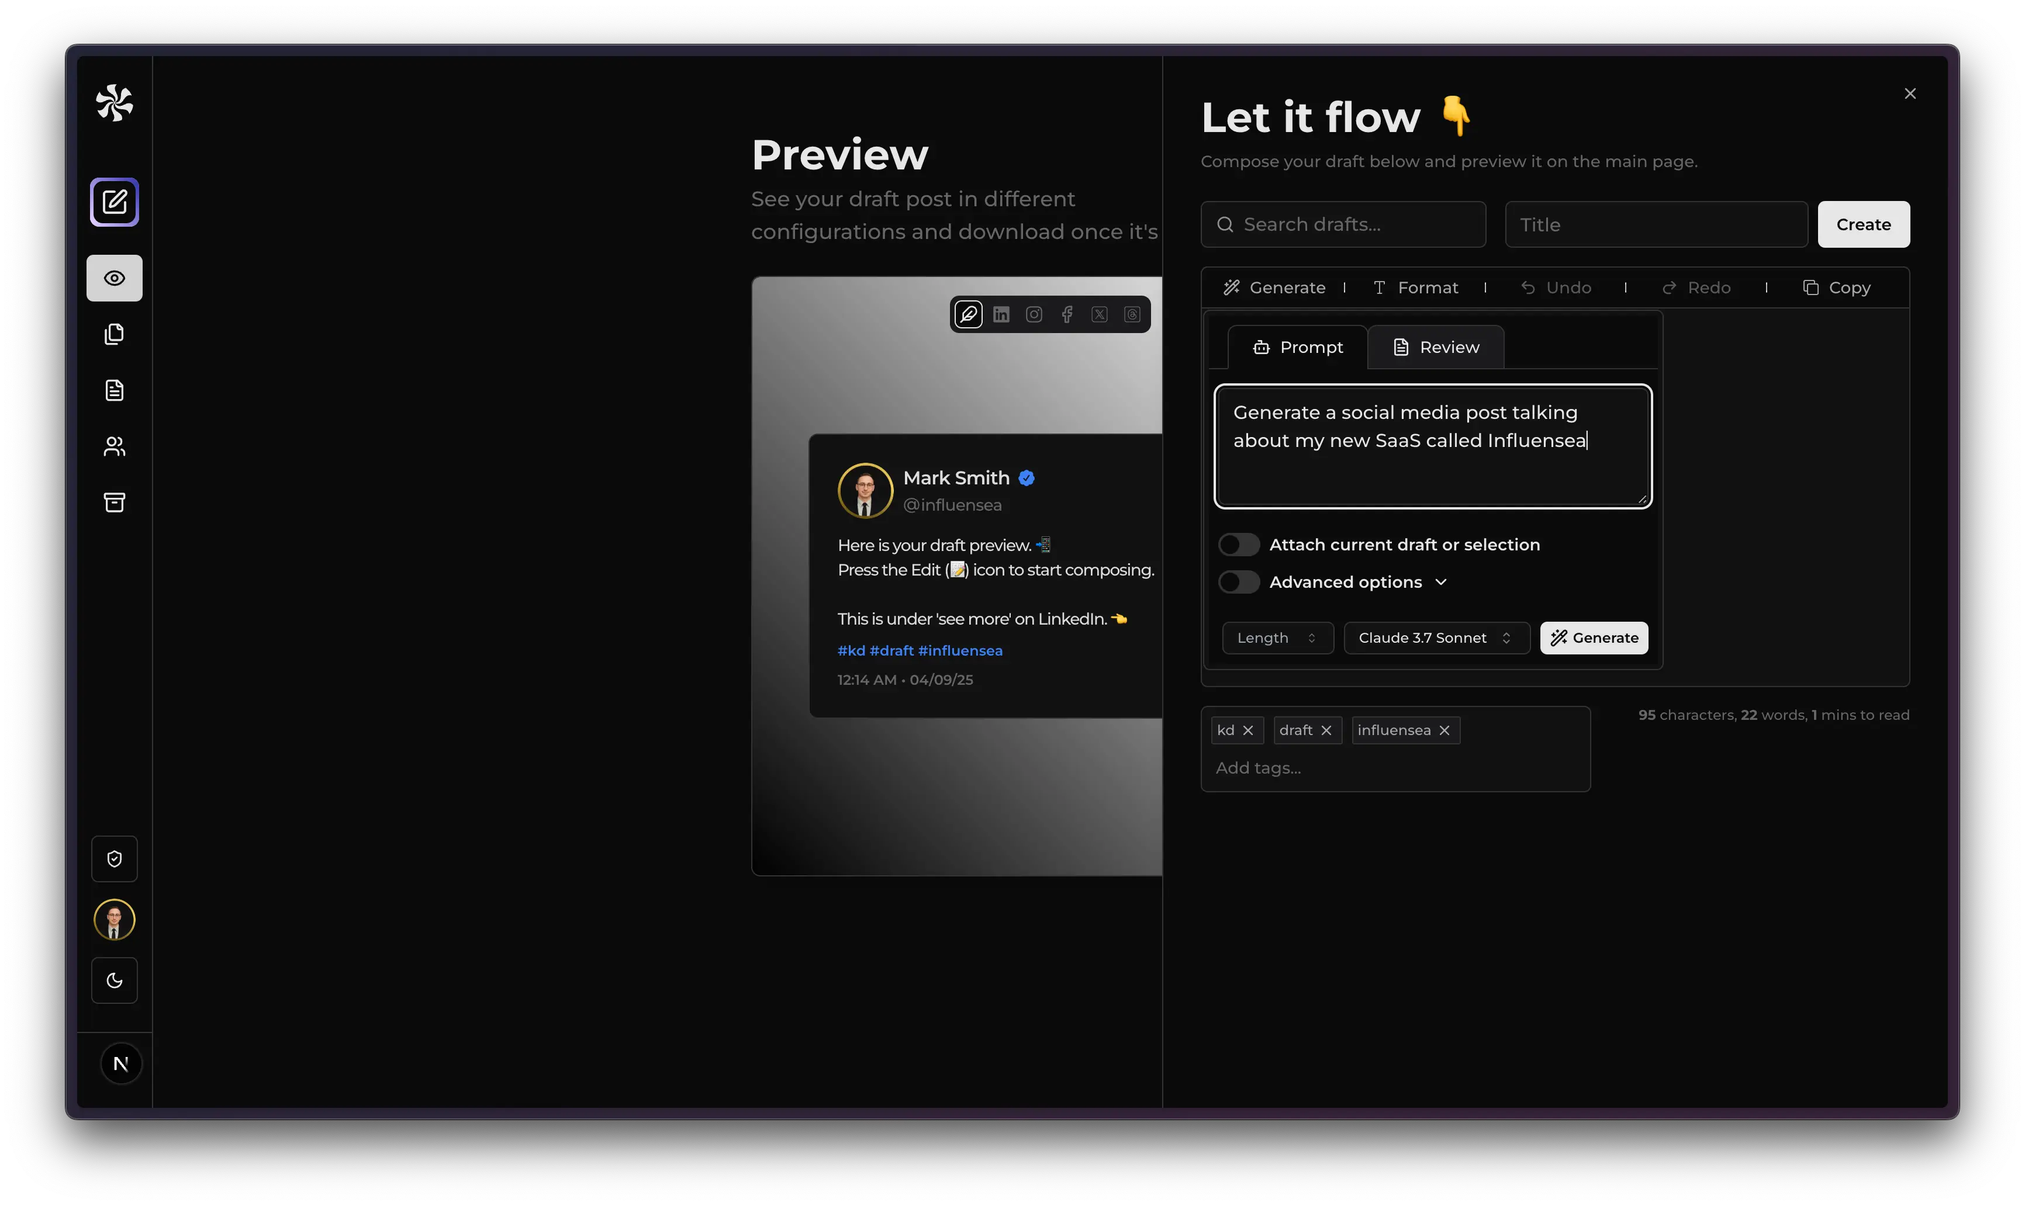Expand the Advanced options chevron
2025x1206 pixels.
[x=1440, y=583]
